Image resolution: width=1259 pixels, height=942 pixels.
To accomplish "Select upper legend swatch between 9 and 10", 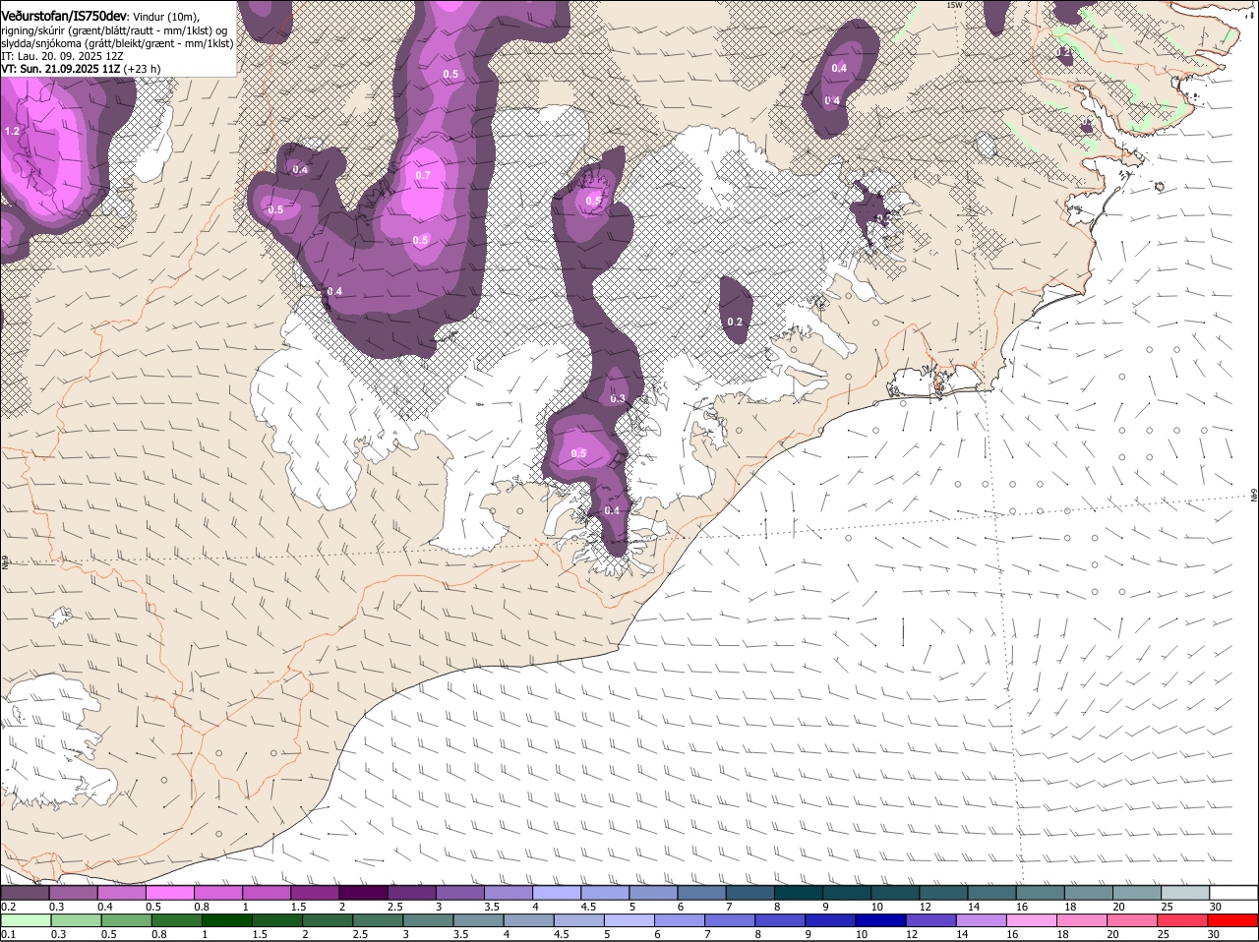I will click(847, 893).
